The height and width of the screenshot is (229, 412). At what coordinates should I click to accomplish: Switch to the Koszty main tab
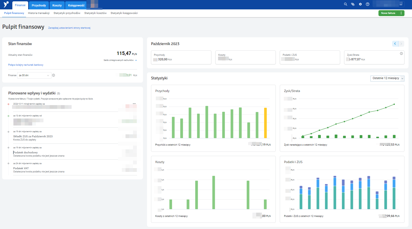pos(57,5)
